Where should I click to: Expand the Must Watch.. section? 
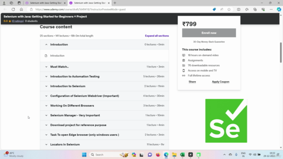[x=104, y=67]
